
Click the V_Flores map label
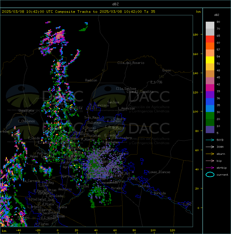pos(42,224)
